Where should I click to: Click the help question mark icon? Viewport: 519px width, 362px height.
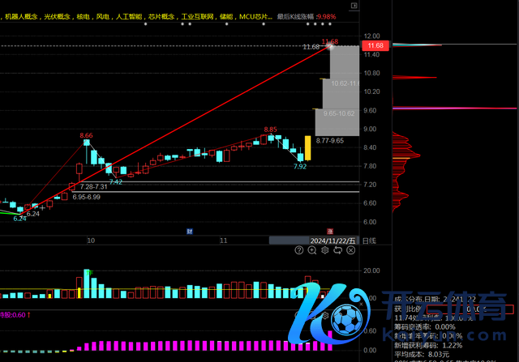point(298,250)
